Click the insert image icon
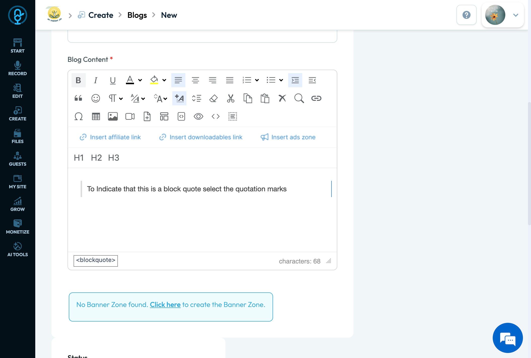Image resolution: width=531 pixels, height=358 pixels. 113,116
